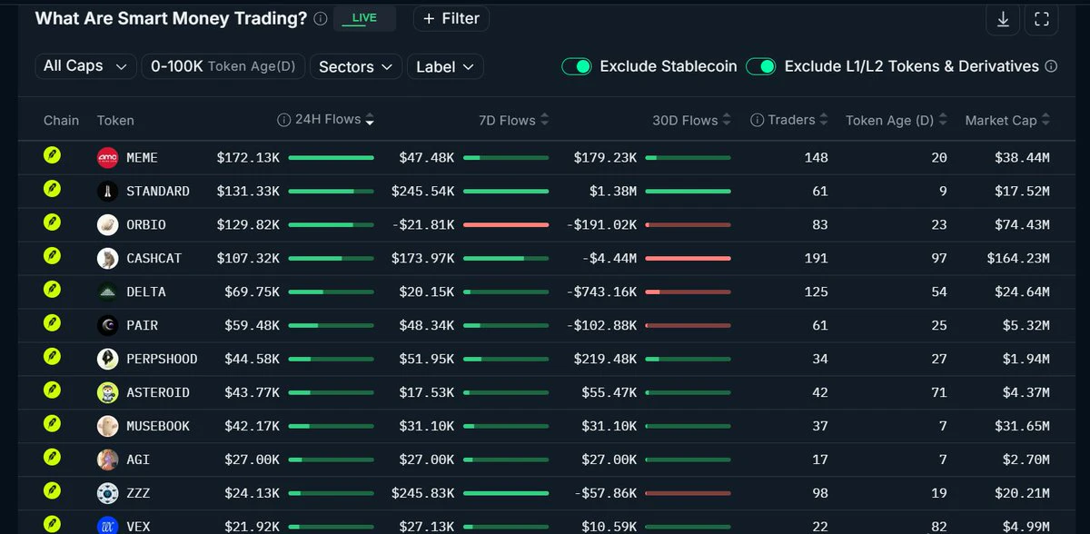1090x534 pixels.
Task: Click the ORBIO row red 7D flow bar
Action: (506, 225)
